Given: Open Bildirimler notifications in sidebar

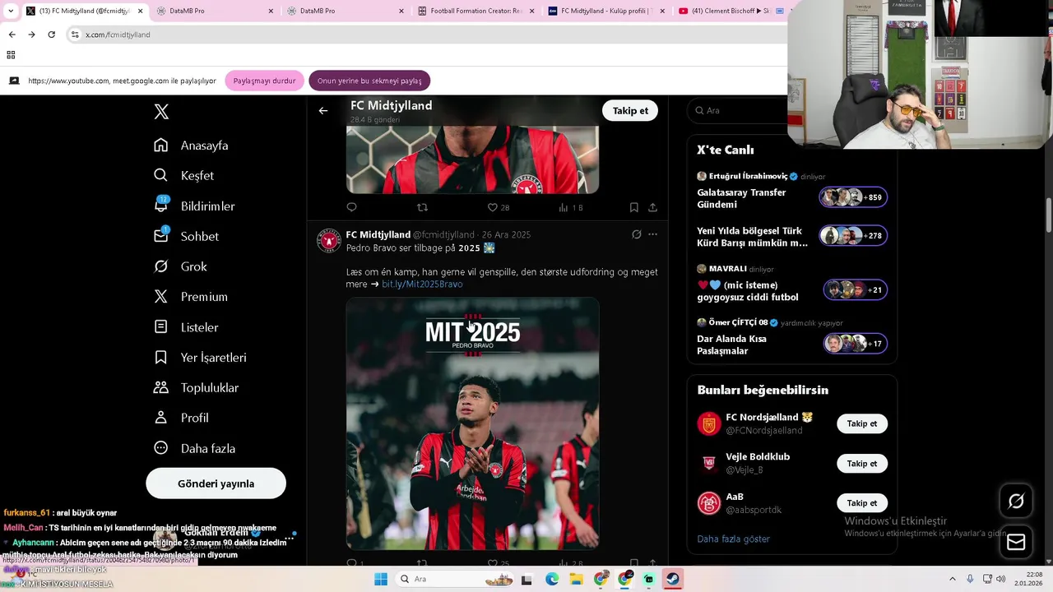Looking at the screenshot, I should [x=194, y=206].
